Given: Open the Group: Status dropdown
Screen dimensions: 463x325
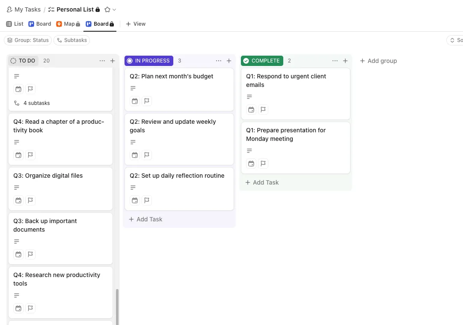Looking at the screenshot, I should (x=28, y=40).
